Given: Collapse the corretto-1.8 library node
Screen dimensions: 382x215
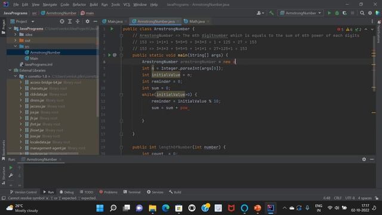Looking at the screenshot, I should 16,76.
